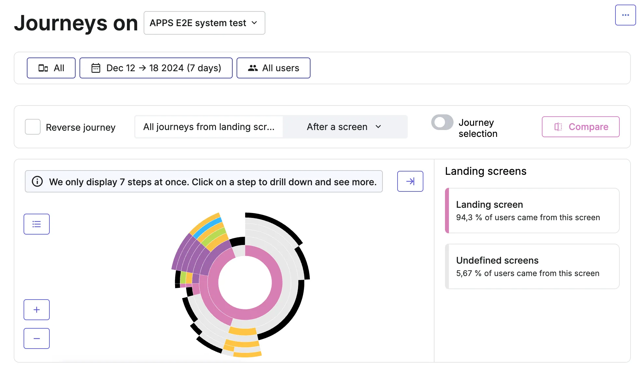Zoom out with the minus button
The image size is (640, 377).
37,338
